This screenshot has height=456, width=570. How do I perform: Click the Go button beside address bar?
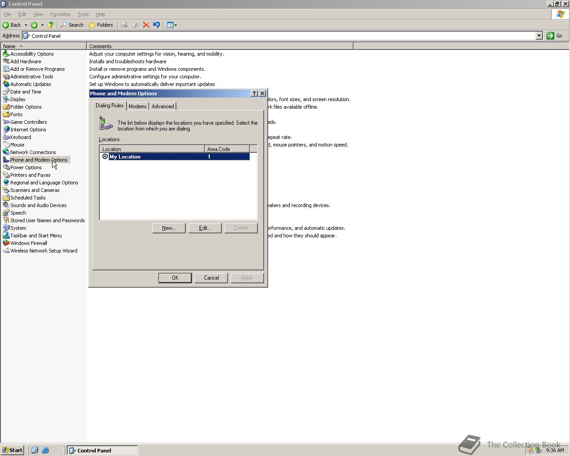point(555,36)
